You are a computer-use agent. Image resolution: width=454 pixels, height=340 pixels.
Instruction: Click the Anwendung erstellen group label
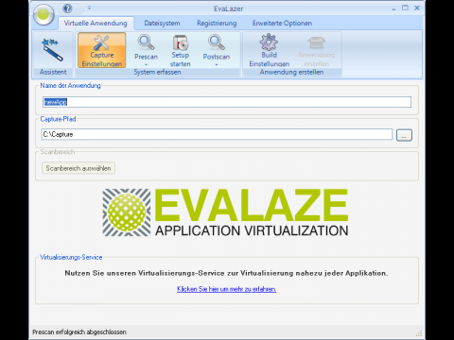[x=291, y=72]
